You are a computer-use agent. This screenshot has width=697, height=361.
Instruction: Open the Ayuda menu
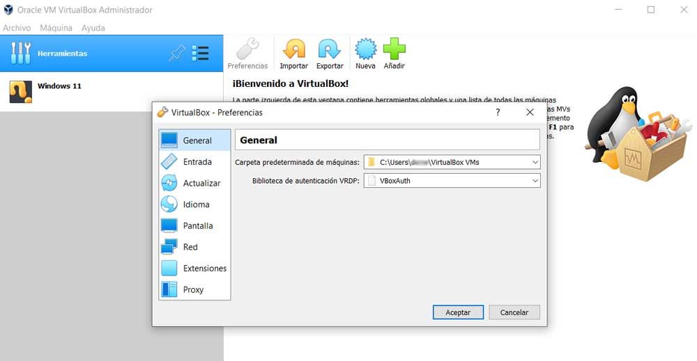click(93, 28)
